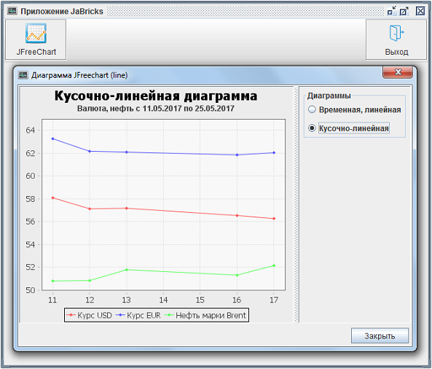This screenshot has width=432, height=369.
Task: Click the Курс USD legend entry
Action: pos(89,315)
